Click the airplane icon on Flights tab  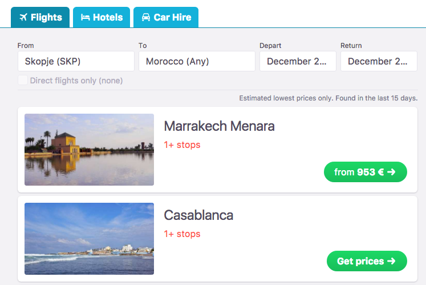tap(23, 17)
